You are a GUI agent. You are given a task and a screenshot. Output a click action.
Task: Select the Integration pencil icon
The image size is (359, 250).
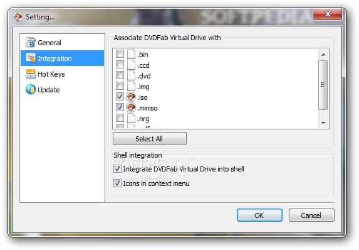[31, 58]
